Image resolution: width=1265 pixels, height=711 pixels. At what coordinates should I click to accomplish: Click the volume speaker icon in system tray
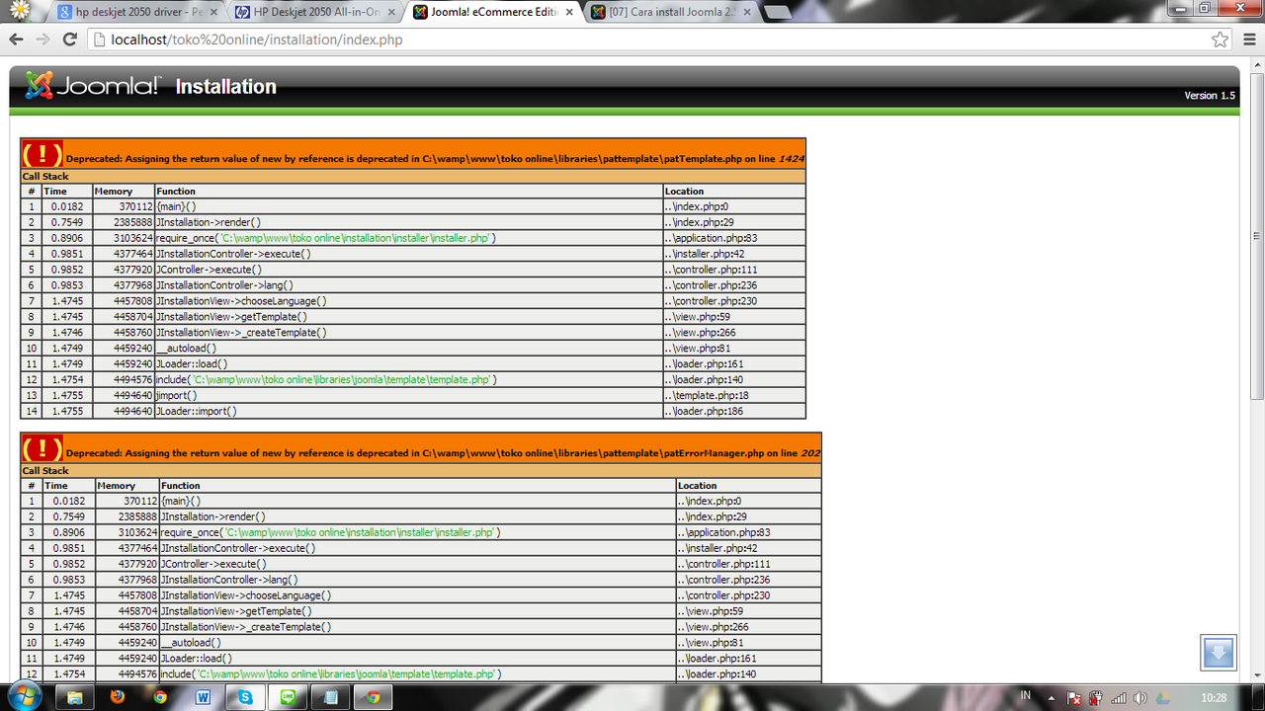click(x=1140, y=697)
